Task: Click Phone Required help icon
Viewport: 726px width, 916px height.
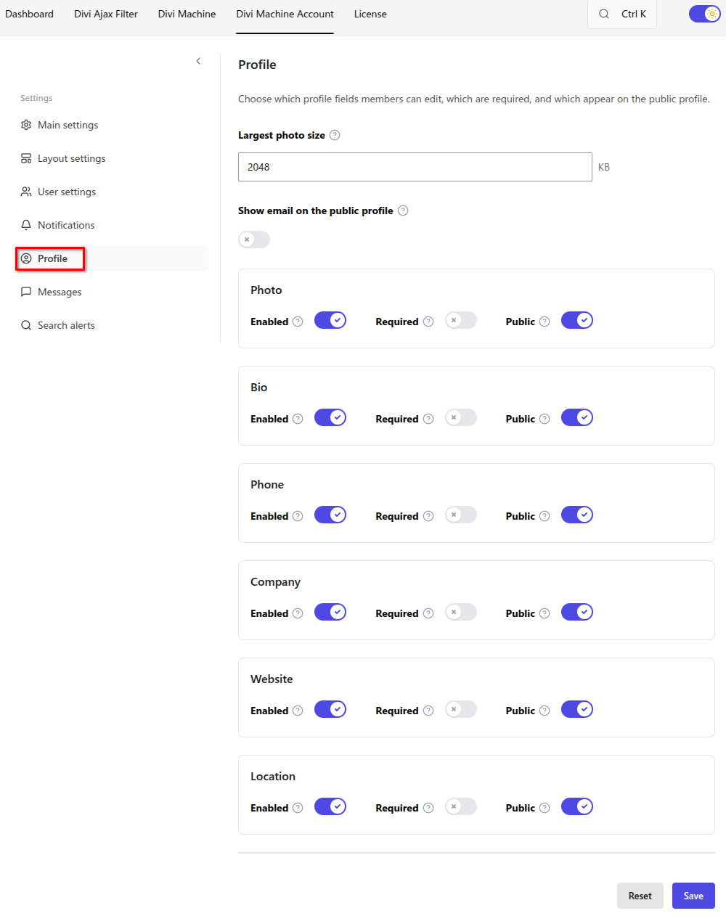Action: (428, 516)
